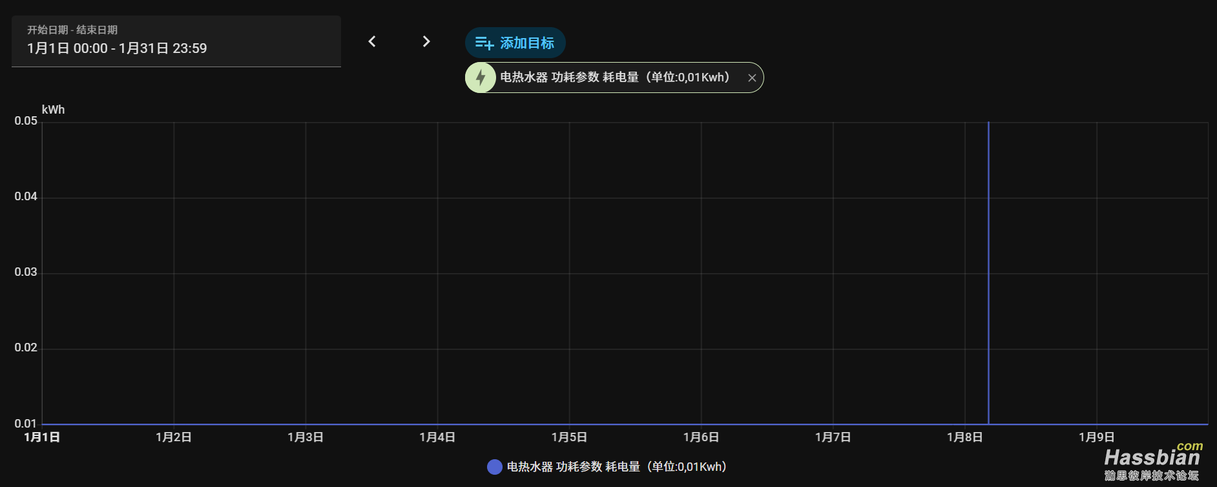Click the lightning bolt icon on the 电热水器 chip
The height and width of the screenshot is (487, 1217).
click(x=481, y=78)
